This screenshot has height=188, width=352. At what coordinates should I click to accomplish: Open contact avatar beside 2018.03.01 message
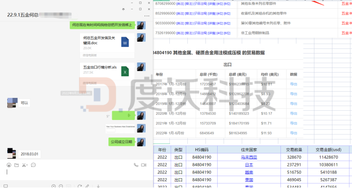coord(11,153)
